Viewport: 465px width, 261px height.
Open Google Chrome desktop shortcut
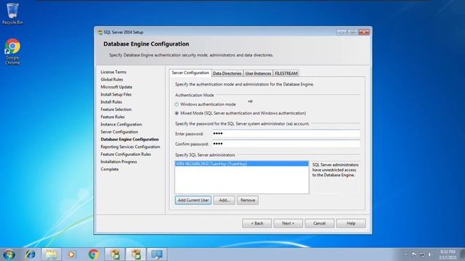pos(12,51)
